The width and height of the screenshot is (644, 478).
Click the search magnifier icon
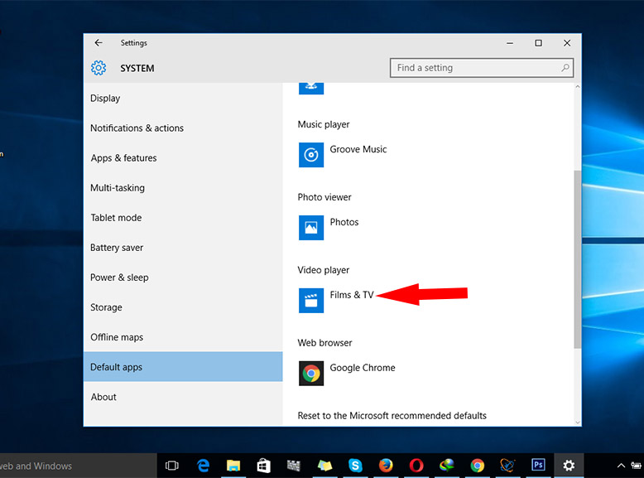(x=565, y=68)
